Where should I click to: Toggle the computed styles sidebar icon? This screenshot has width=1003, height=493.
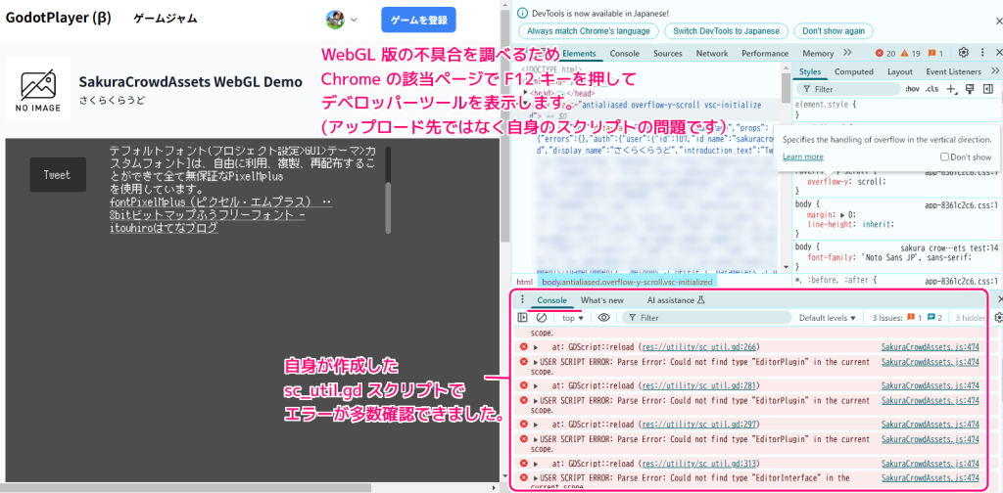[x=987, y=89]
